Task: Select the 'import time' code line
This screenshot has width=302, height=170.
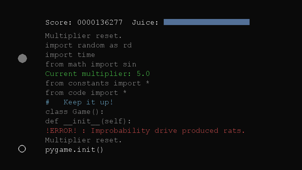Action: tap(70, 55)
